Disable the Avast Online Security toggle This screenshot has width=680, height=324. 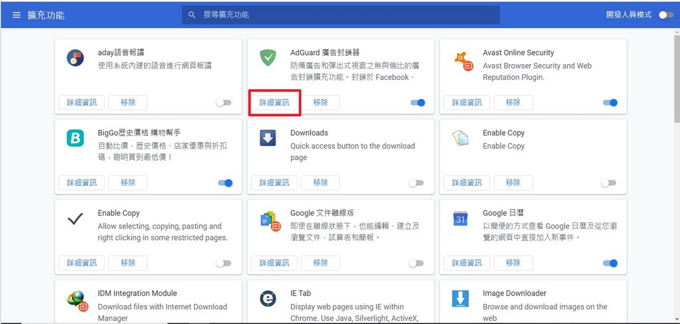coord(610,103)
